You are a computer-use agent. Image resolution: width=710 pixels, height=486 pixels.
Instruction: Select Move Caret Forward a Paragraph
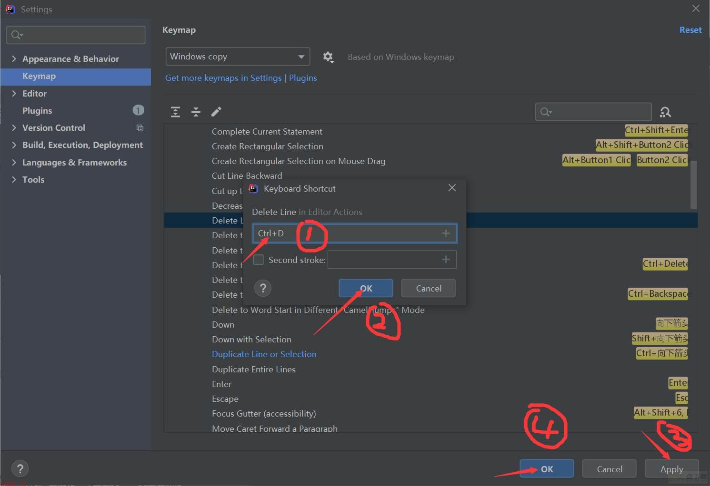point(274,428)
